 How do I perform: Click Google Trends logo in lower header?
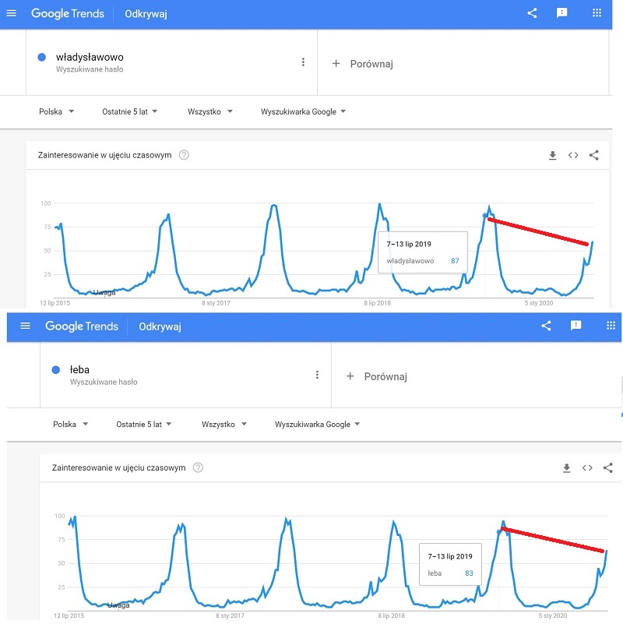pyautogui.click(x=82, y=326)
